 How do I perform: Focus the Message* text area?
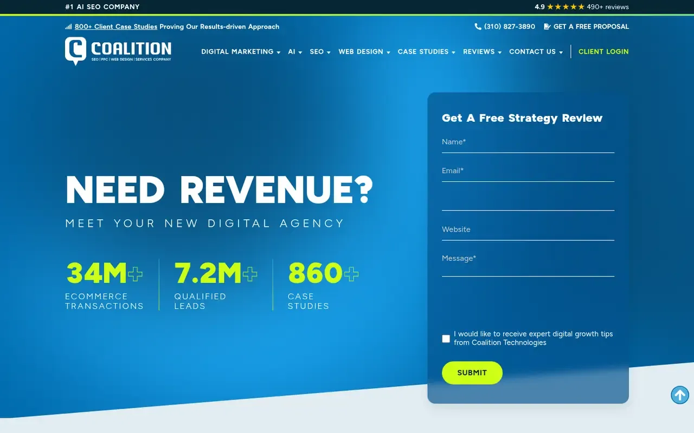coord(528,264)
